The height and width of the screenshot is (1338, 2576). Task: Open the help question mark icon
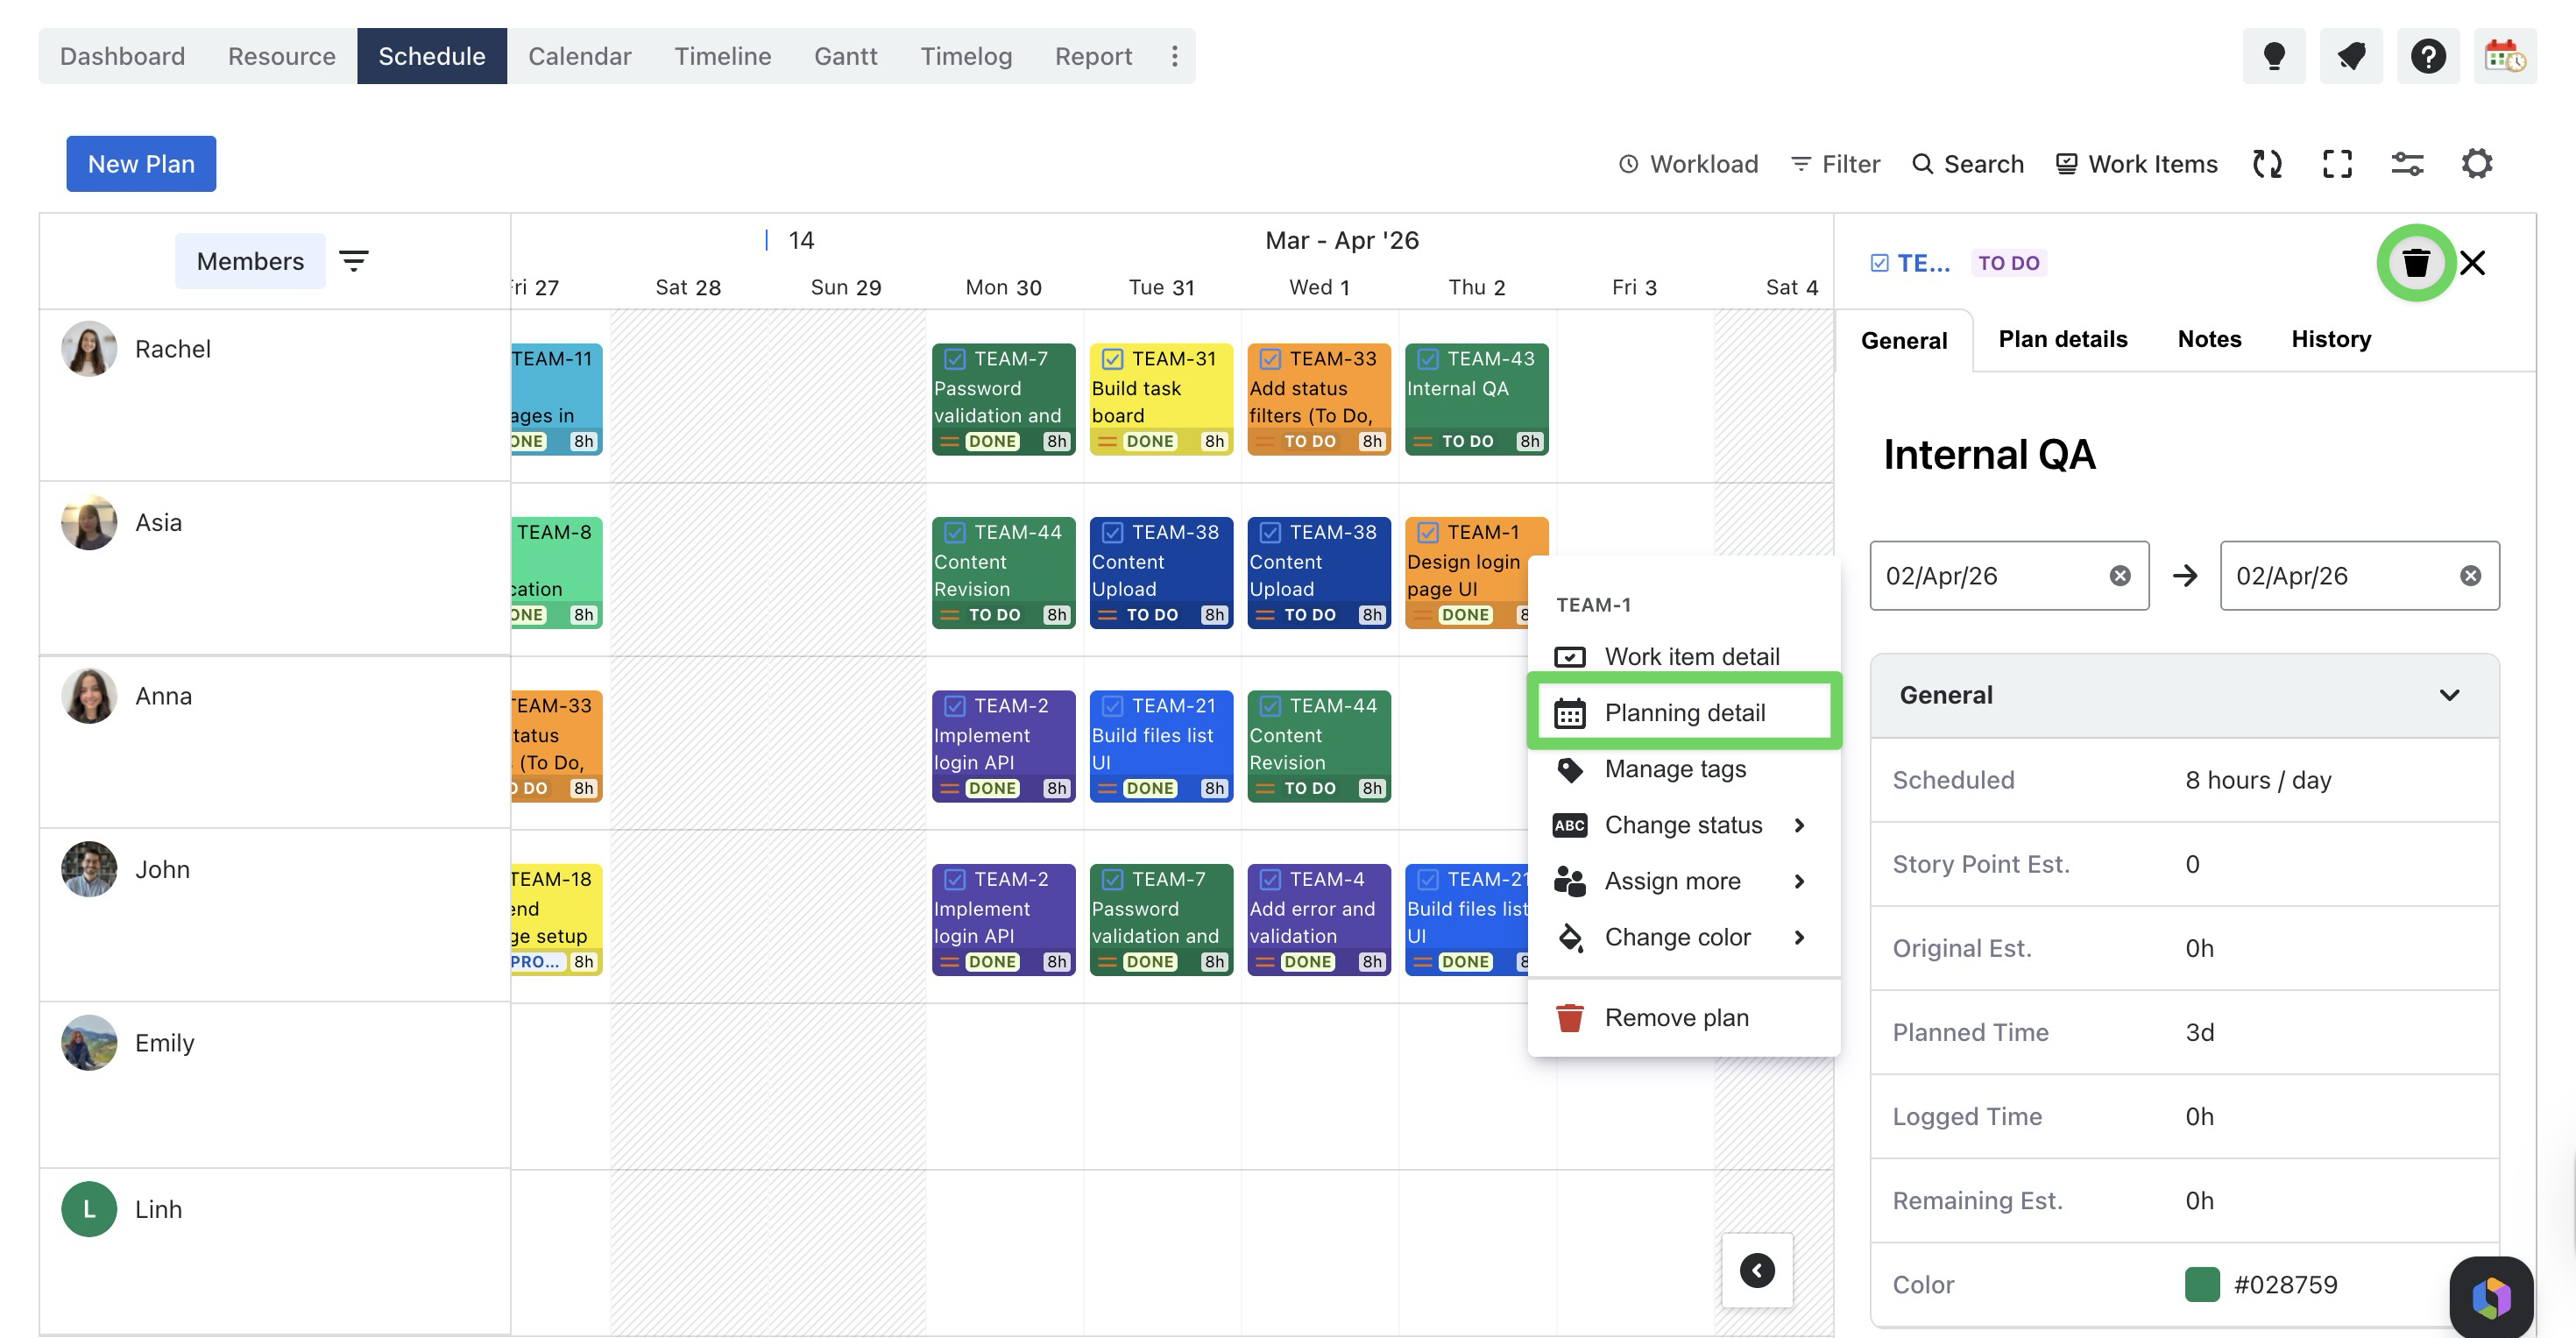point(2427,56)
